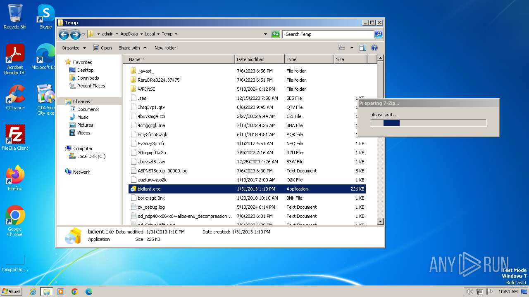Sort by the Type column header
This screenshot has height=297, width=529.
309,59
